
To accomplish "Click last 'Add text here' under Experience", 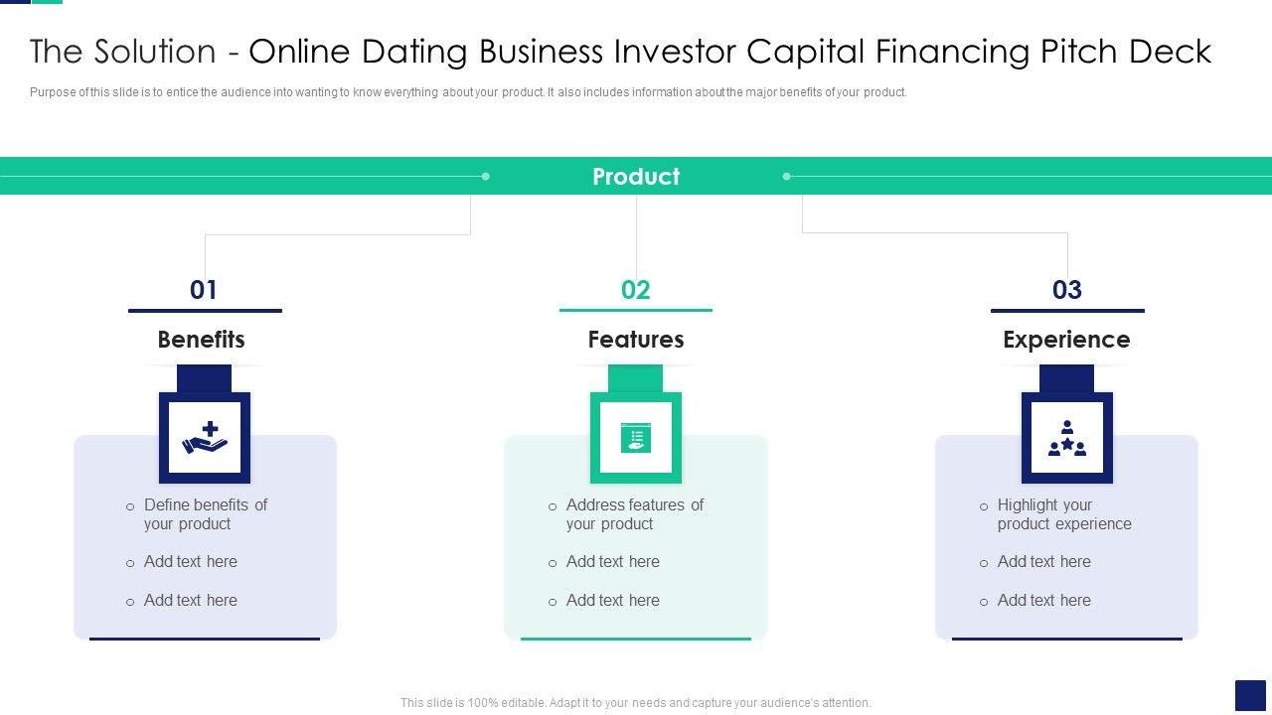I will pyautogui.click(x=1044, y=600).
